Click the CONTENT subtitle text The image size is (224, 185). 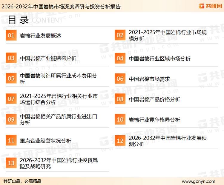coord(47,20)
